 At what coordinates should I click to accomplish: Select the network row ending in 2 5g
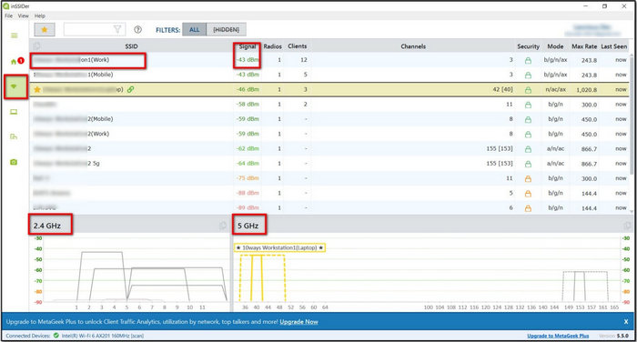click(329, 164)
